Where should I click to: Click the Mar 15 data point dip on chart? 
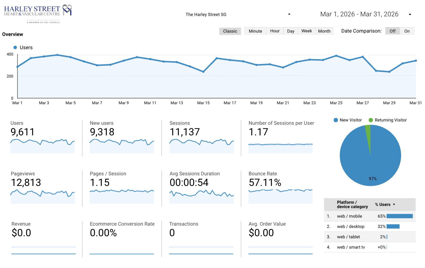click(x=203, y=72)
